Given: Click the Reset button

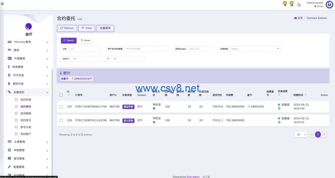Looking at the screenshot, I should (85, 40).
